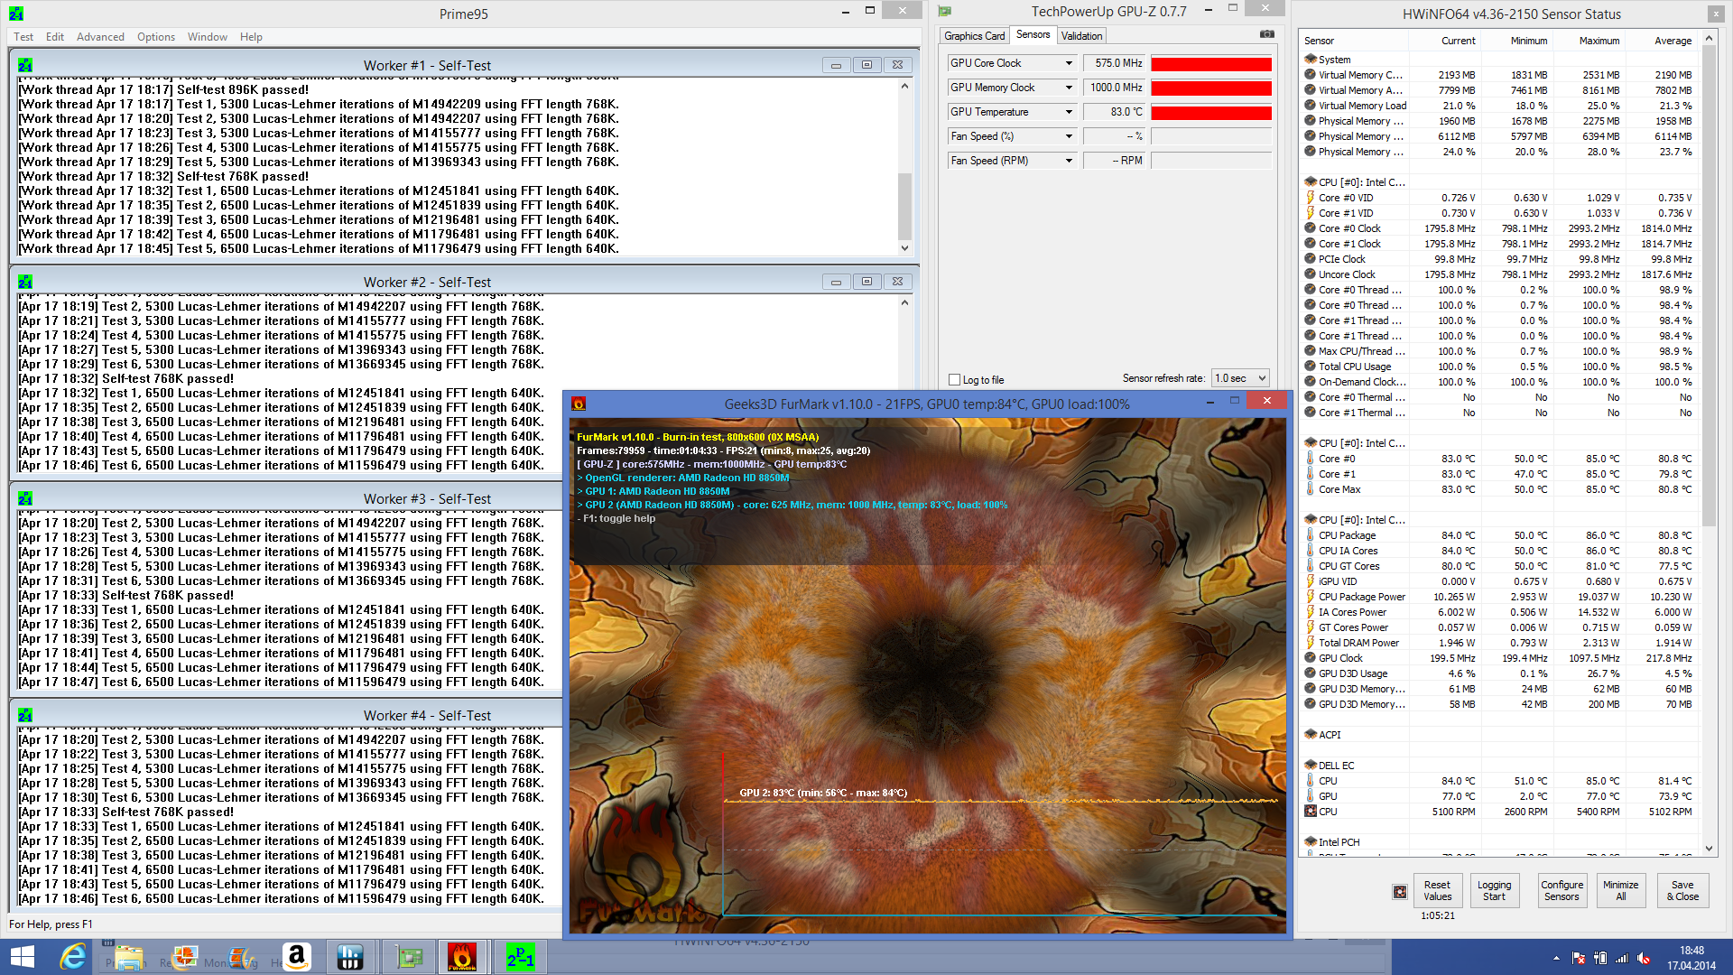Click the Prime95 title bar icon
The width and height of the screenshot is (1733, 975).
click(x=16, y=14)
